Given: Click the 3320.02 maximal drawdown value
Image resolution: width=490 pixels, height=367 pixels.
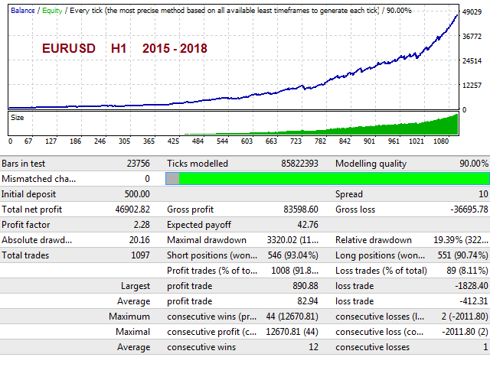Looking at the screenshot, I should point(292,240).
